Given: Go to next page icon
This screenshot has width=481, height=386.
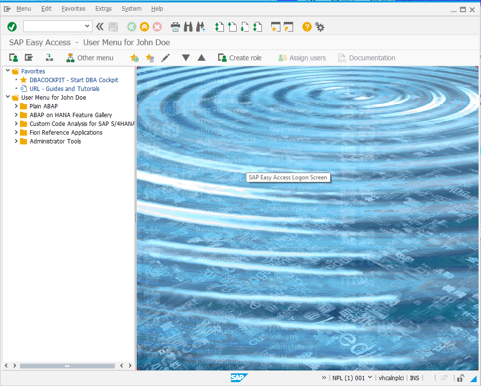Looking at the screenshot, I should (245, 27).
